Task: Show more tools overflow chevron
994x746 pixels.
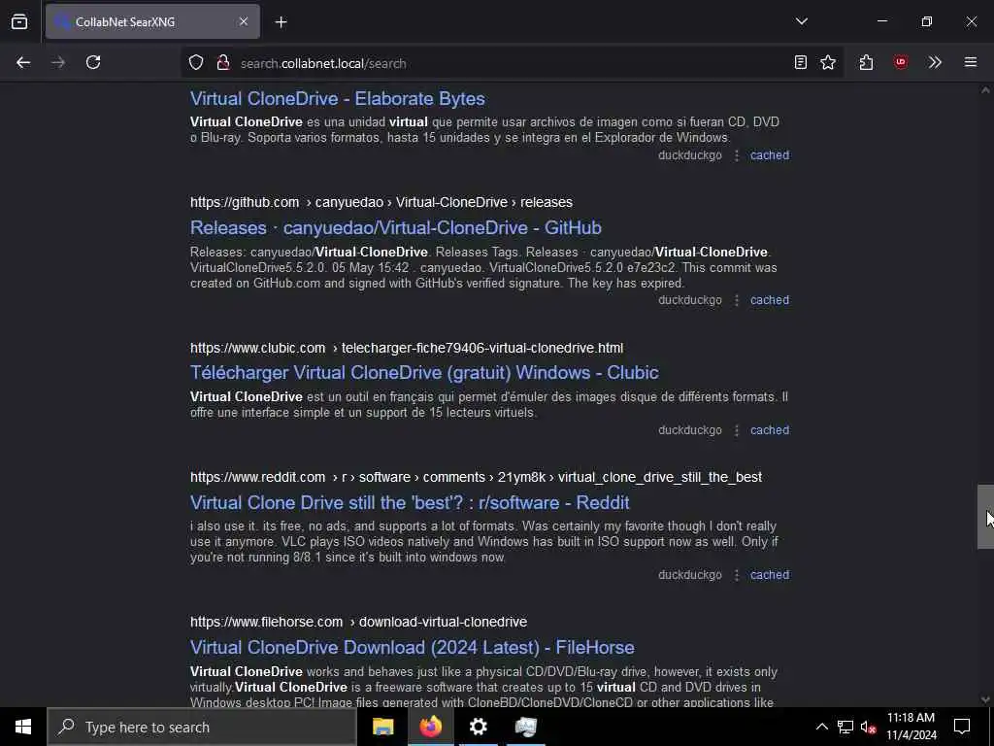Action: click(935, 62)
